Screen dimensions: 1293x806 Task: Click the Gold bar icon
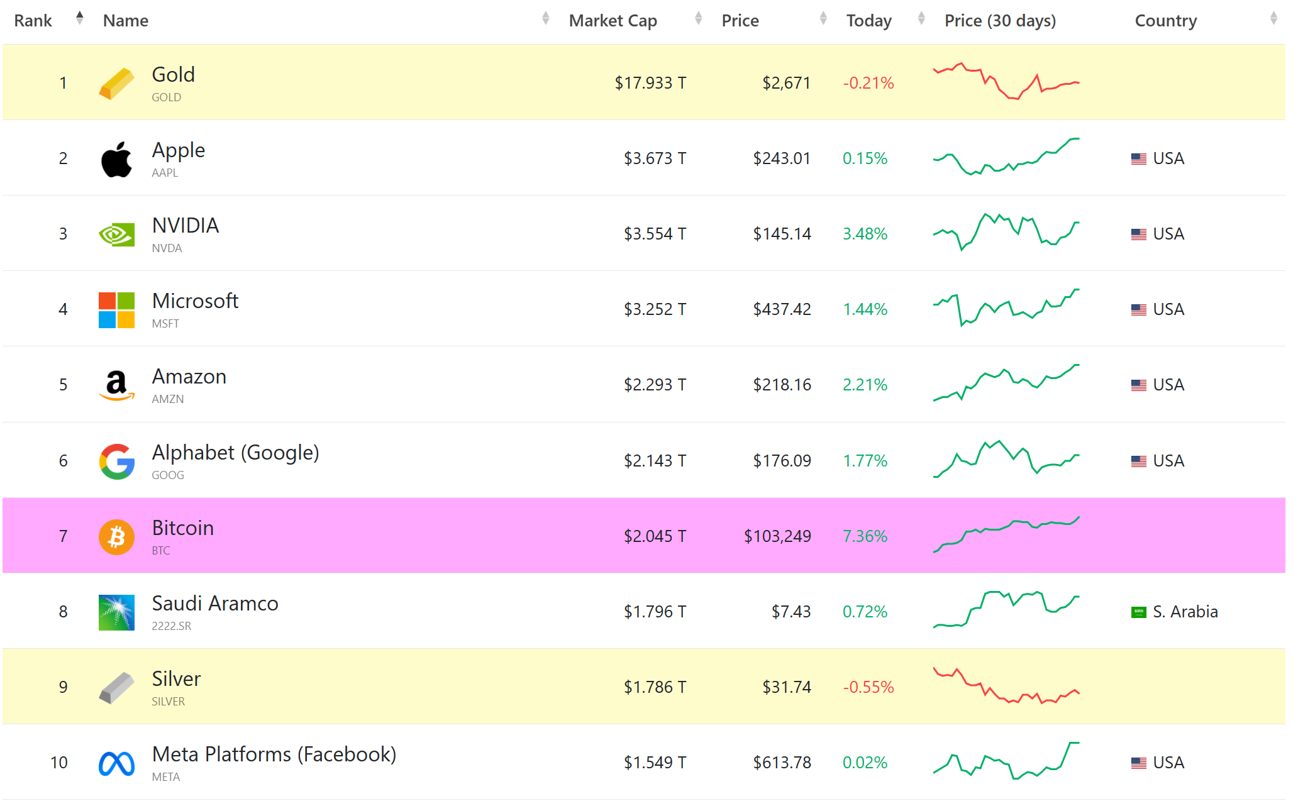click(116, 84)
